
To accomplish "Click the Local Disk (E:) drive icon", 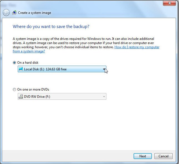I will point(21,69).
